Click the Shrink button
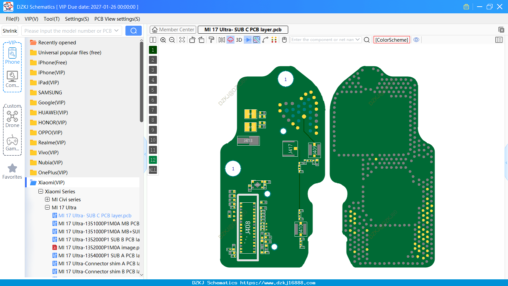This screenshot has height=286, width=508. coord(10,31)
